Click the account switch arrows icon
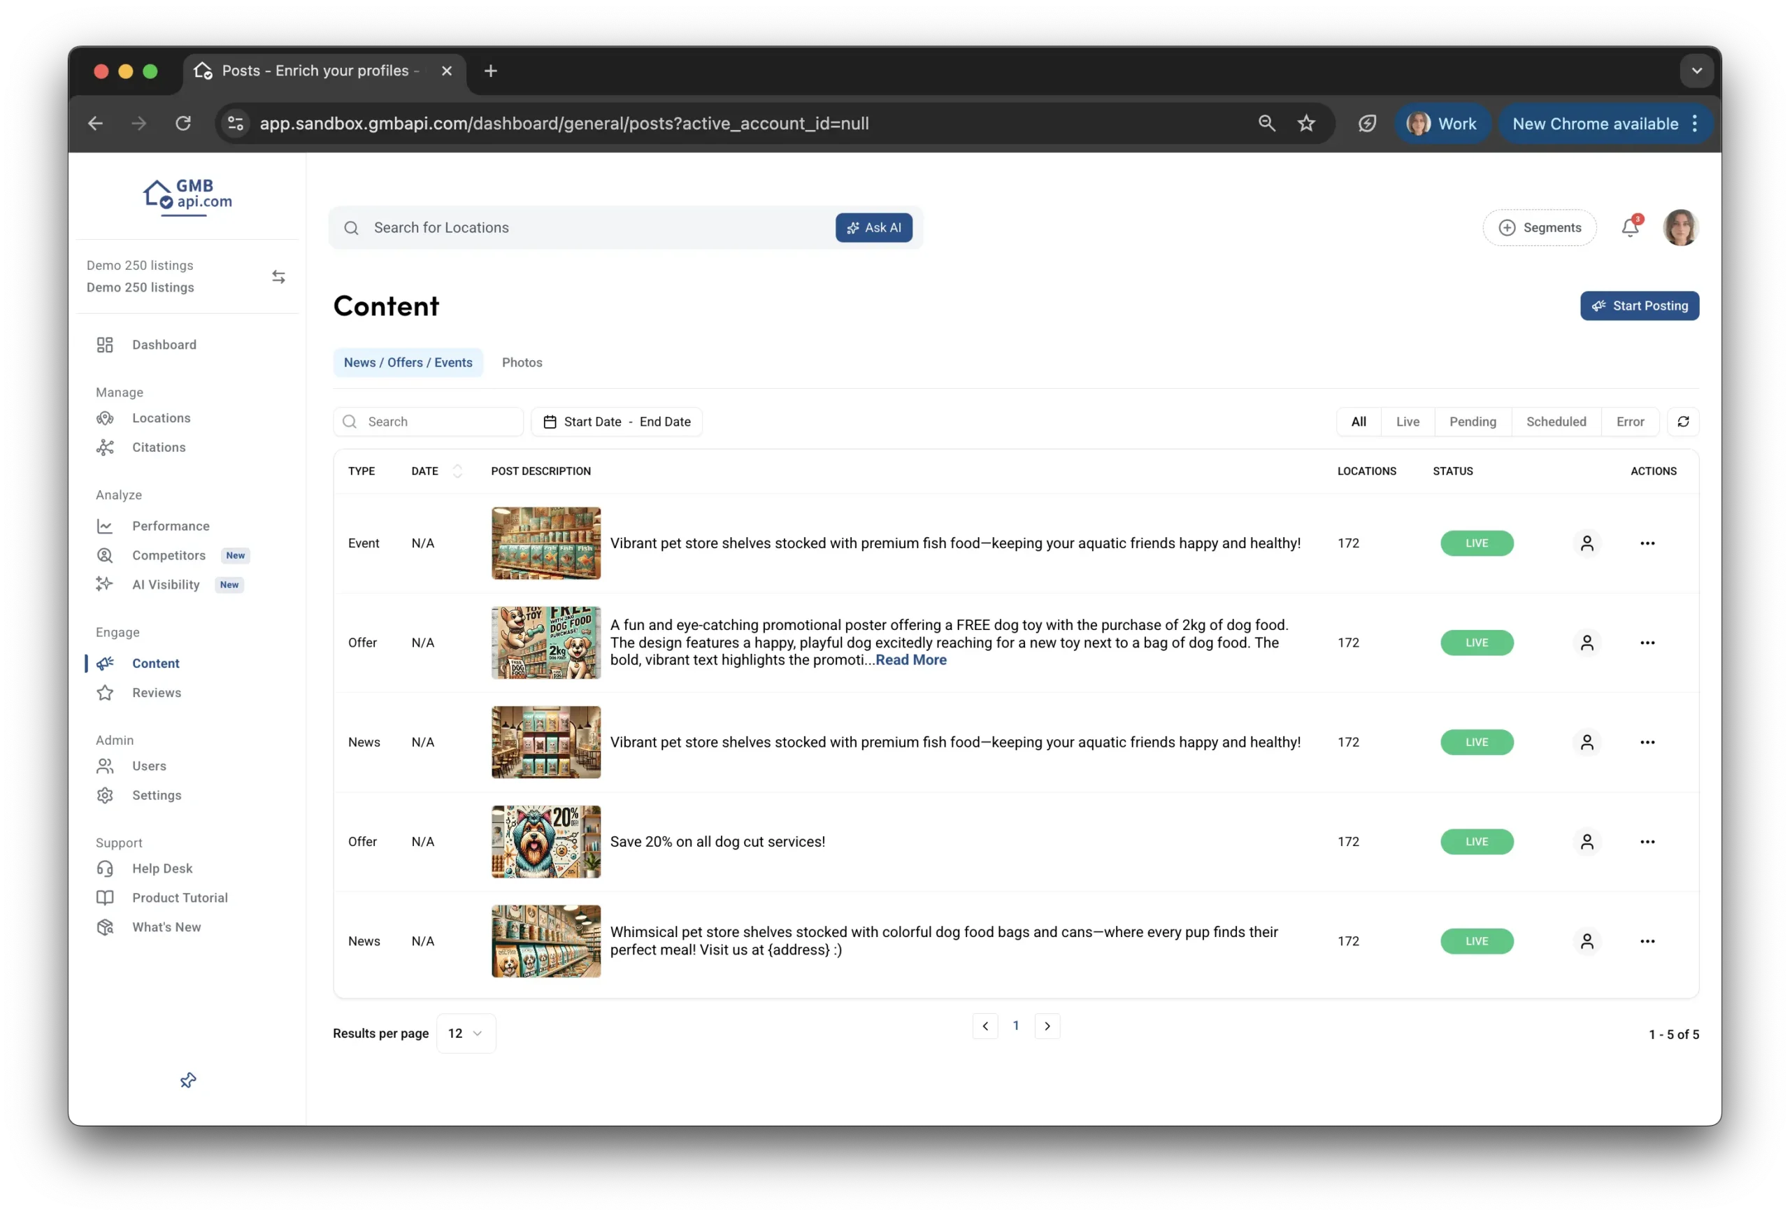 pos(279,276)
